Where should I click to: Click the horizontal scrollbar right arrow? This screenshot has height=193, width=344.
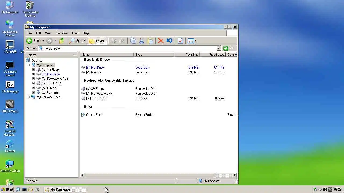click(235, 175)
